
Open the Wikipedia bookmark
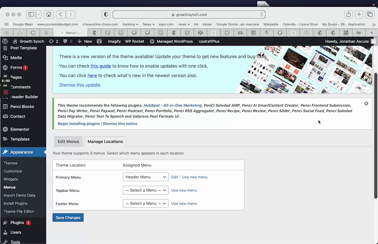(x=271, y=24)
